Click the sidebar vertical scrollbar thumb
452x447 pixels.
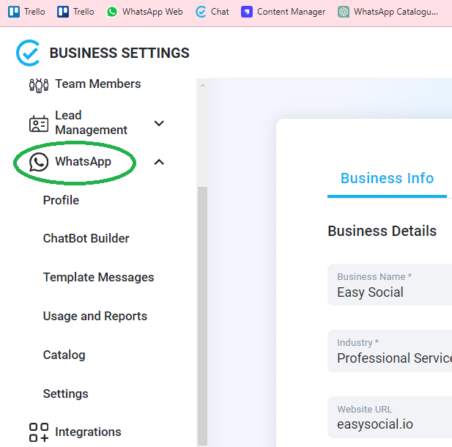pos(202,316)
